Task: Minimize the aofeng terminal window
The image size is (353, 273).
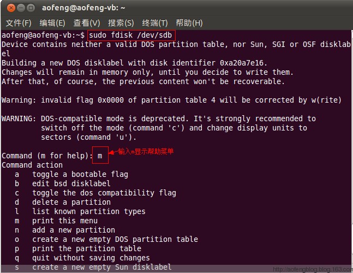Action: tap(21, 8)
